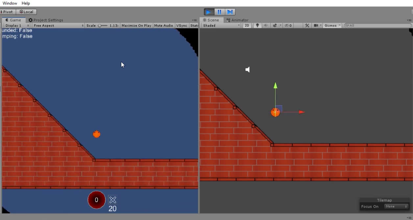
Task: Open the Free Aspect dropdown
Action: click(x=58, y=25)
